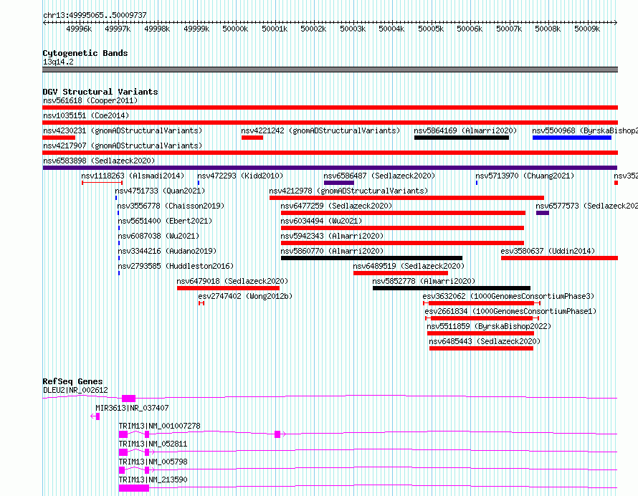Viewport: 638px width, 496px height.
Task: Open the nsv4230231 gnomAD variant label
Action: [x=123, y=130]
